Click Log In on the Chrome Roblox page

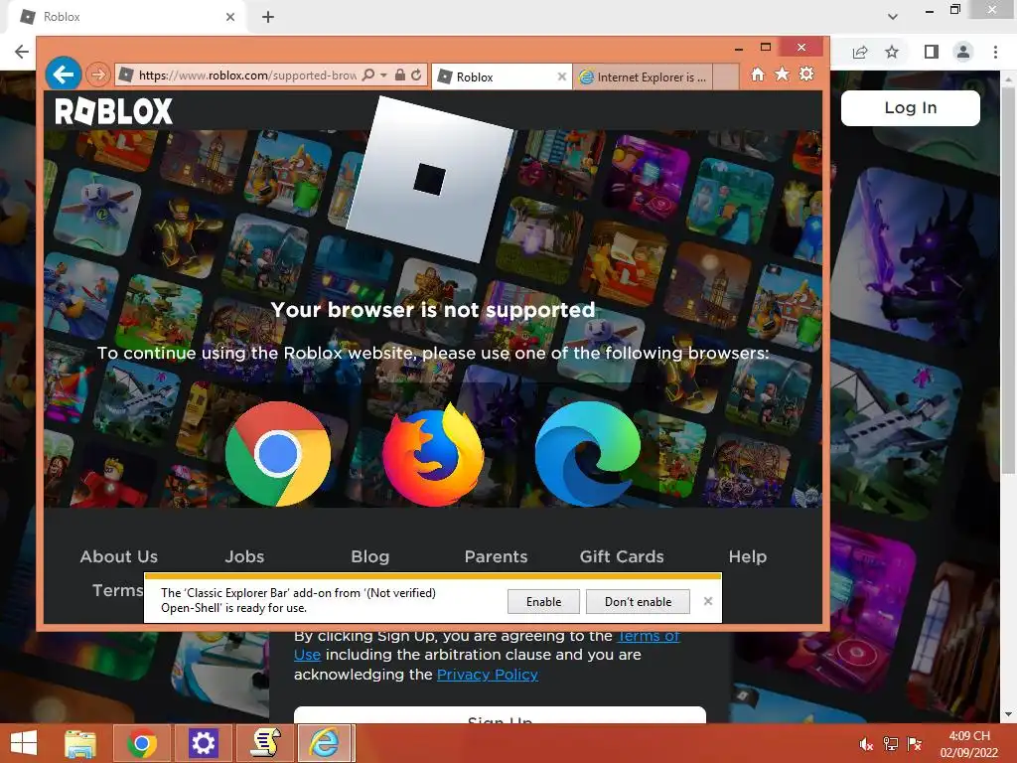click(910, 107)
